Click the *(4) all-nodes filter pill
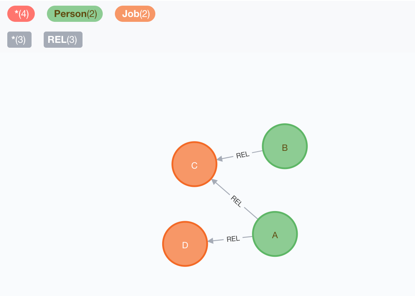The height and width of the screenshot is (296, 415). (x=21, y=13)
